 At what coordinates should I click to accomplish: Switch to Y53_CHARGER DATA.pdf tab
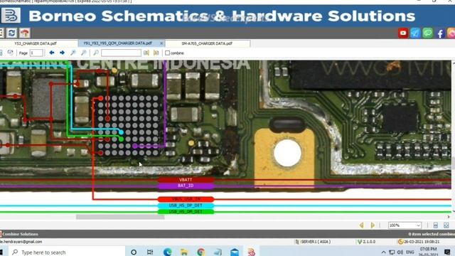point(36,43)
